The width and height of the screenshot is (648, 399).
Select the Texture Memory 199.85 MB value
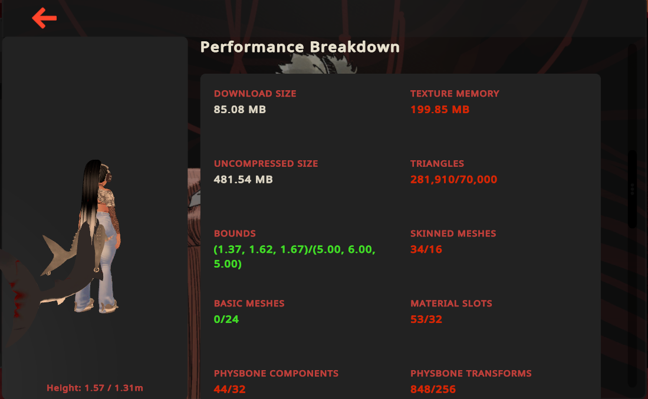click(x=440, y=110)
